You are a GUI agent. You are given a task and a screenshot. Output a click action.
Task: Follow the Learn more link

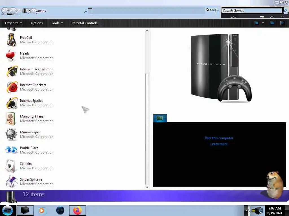click(x=219, y=144)
